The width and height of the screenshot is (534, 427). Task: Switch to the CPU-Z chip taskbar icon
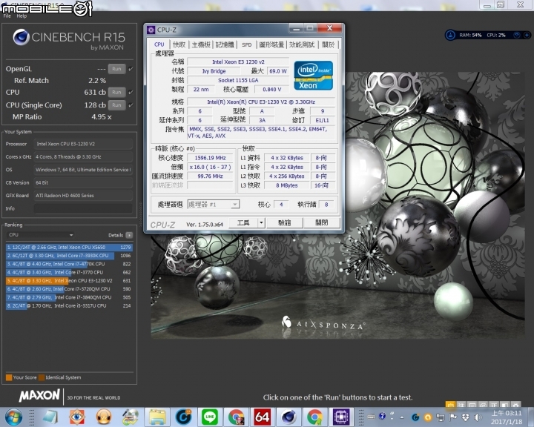tap(341, 417)
